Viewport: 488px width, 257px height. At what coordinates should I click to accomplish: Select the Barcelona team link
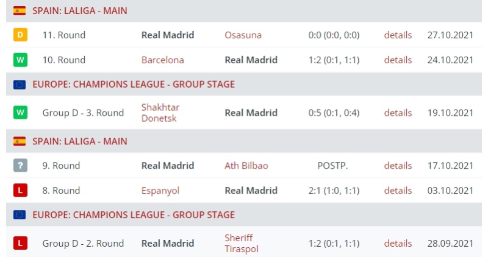point(162,60)
